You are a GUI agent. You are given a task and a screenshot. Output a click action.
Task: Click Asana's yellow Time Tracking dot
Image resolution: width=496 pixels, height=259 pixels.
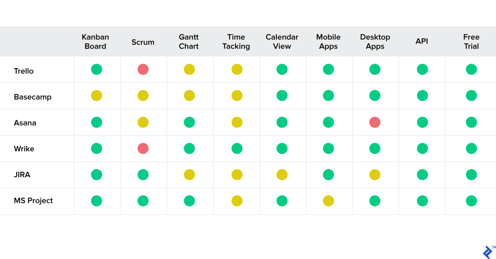237,122
